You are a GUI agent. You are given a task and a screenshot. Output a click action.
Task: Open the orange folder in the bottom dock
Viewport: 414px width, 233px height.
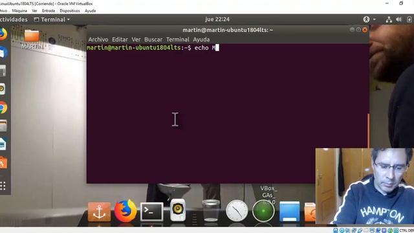point(310,212)
